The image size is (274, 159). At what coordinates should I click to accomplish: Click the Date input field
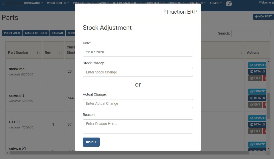coord(138,52)
